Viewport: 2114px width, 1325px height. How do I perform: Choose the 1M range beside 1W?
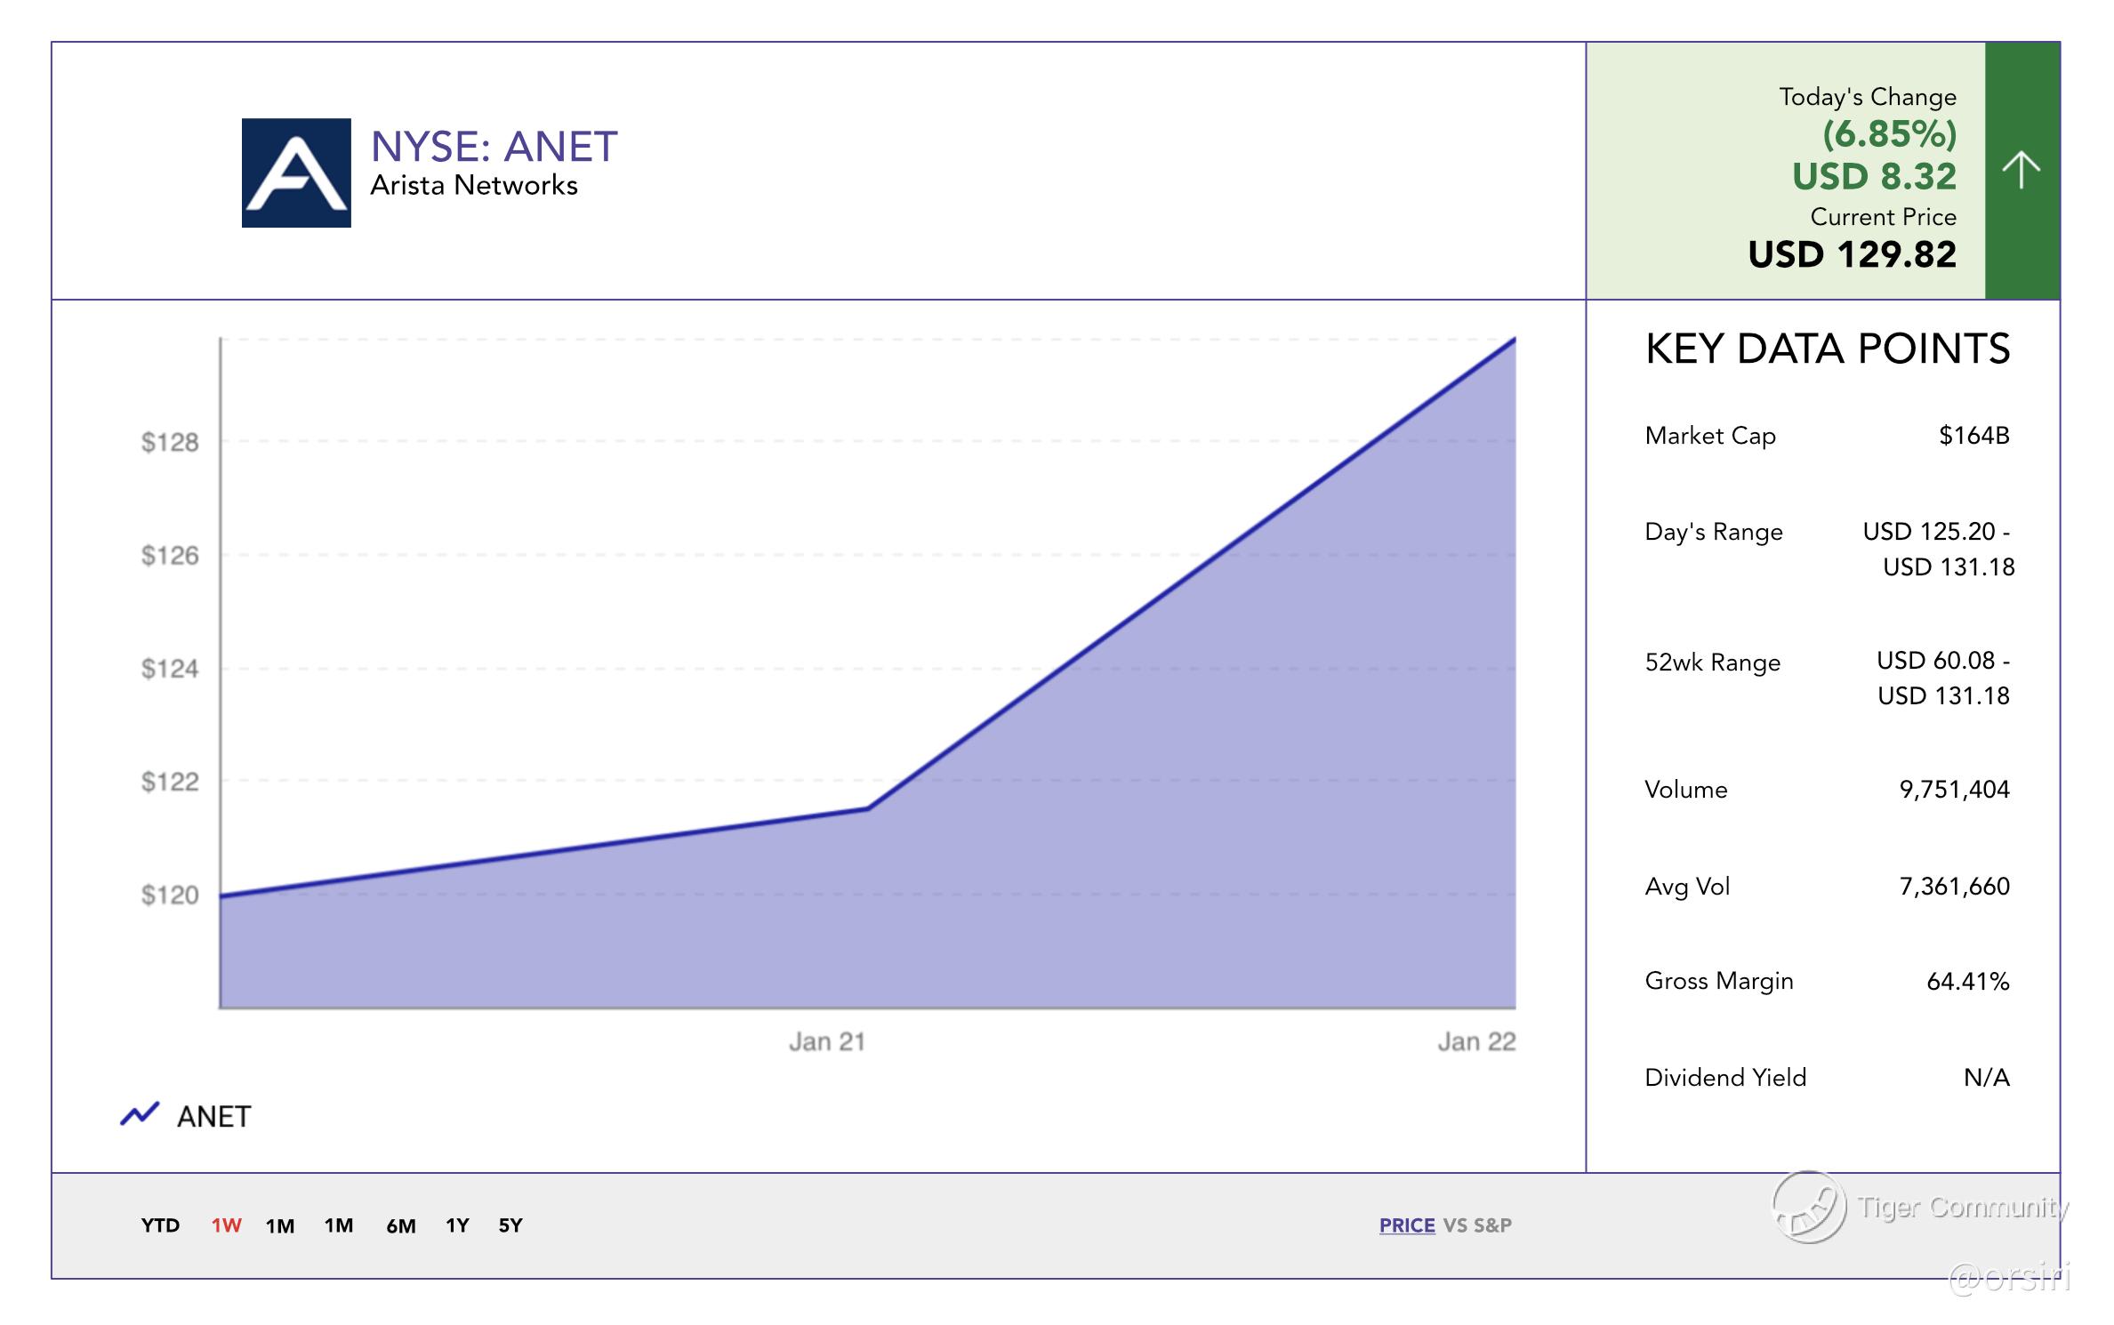pos(280,1226)
